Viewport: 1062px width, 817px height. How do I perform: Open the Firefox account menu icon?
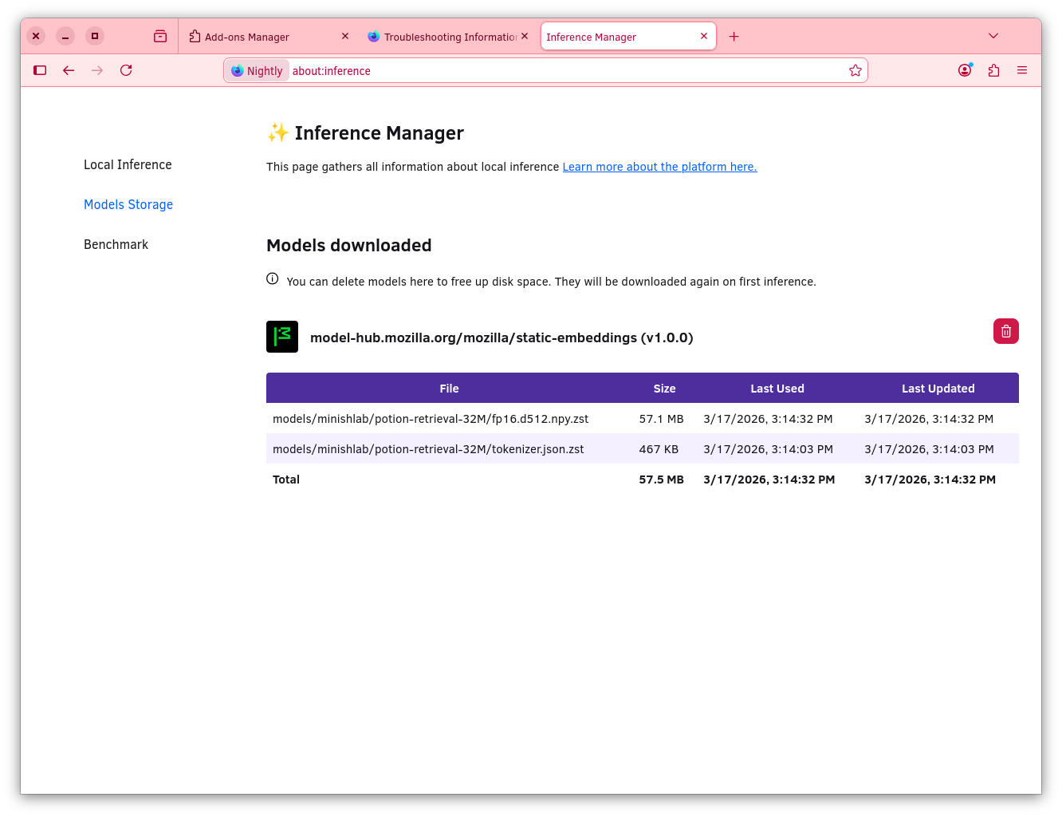pos(965,70)
